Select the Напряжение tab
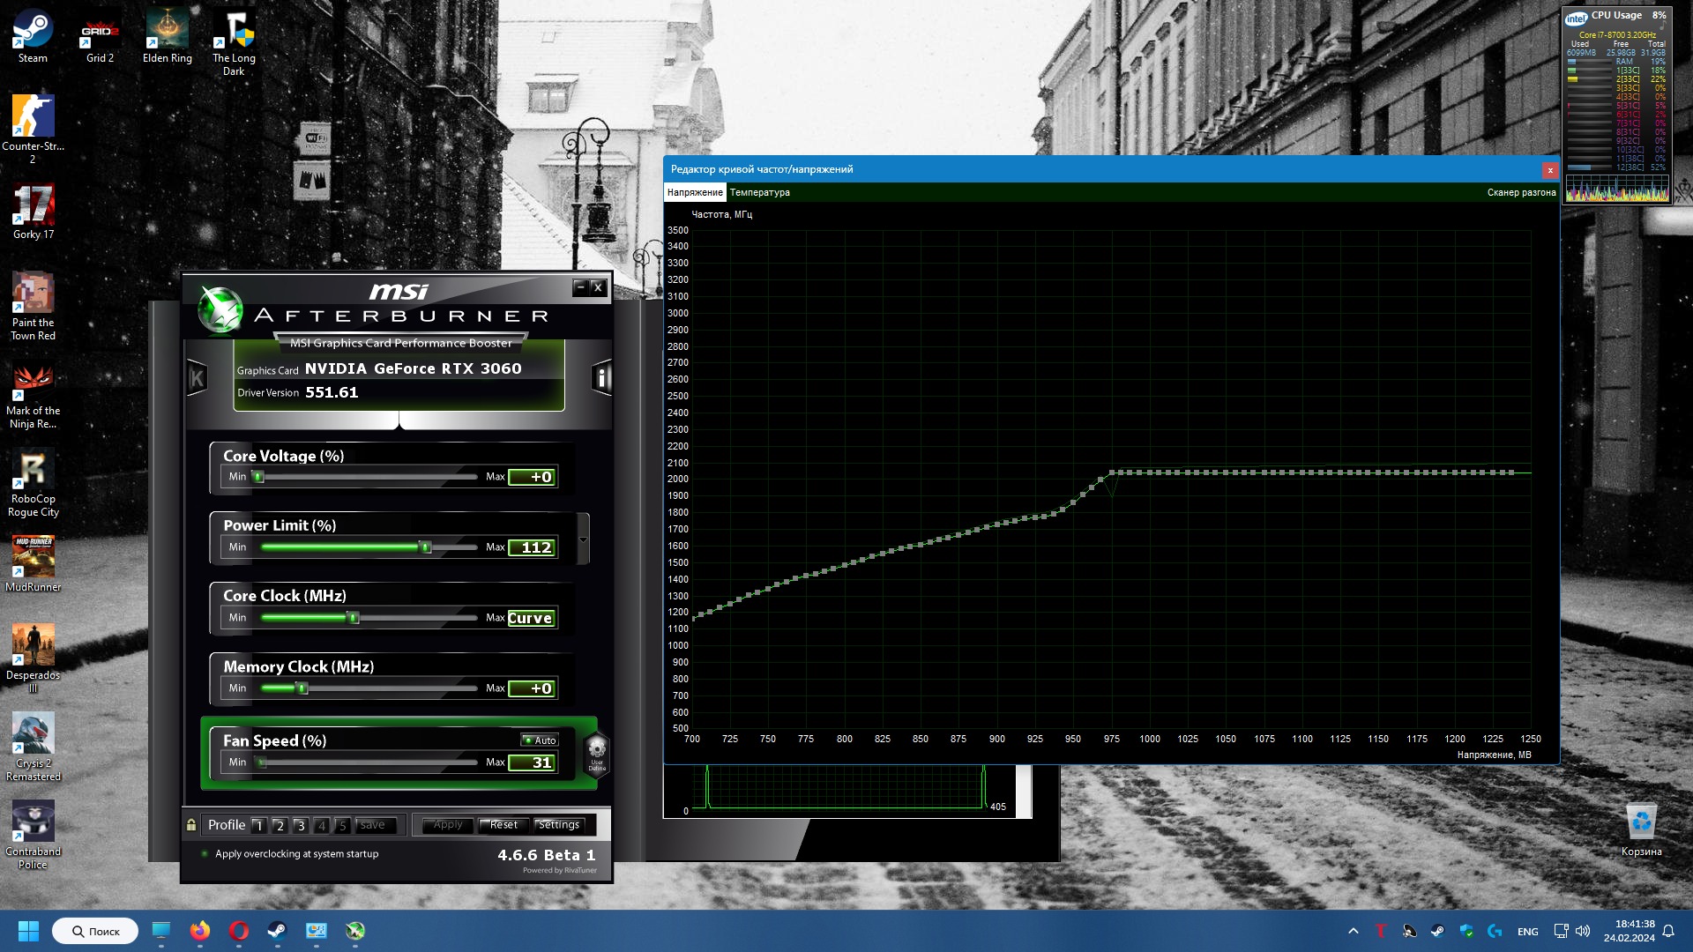Viewport: 1693px width, 952px height. tap(695, 192)
